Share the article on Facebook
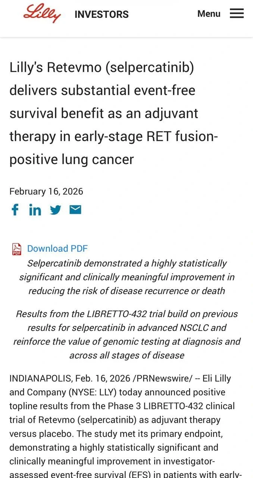This screenshot has height=478, width=253. click(x=15, y=209)
